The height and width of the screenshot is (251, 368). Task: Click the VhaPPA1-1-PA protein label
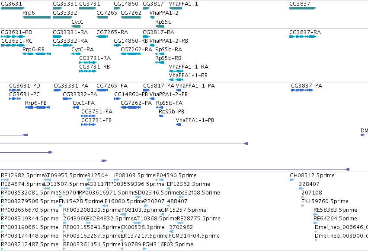pyautogui.click(x=195, y=86)
